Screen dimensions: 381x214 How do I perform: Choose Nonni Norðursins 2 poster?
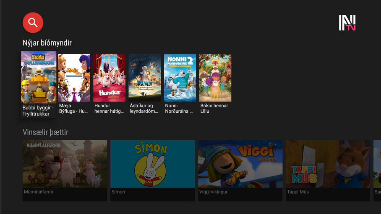tap(180, 77)
